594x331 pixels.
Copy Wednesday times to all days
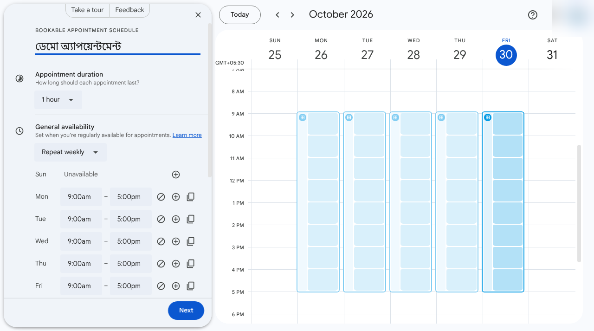click(190, 241)
